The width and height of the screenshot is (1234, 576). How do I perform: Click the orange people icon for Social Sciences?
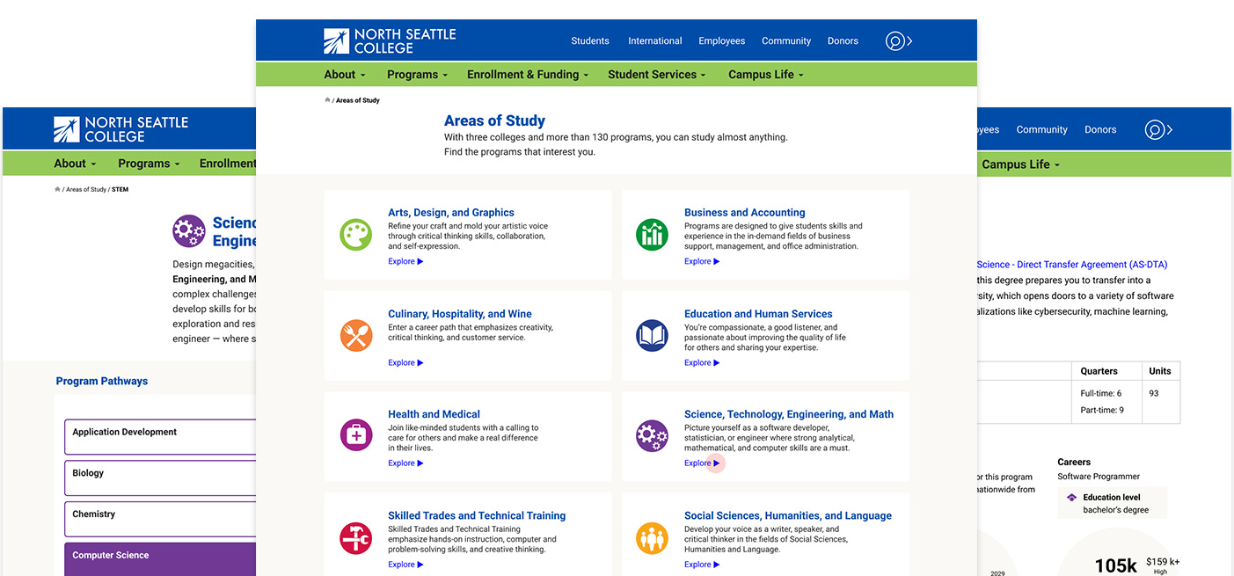click(x=653, y=538)
